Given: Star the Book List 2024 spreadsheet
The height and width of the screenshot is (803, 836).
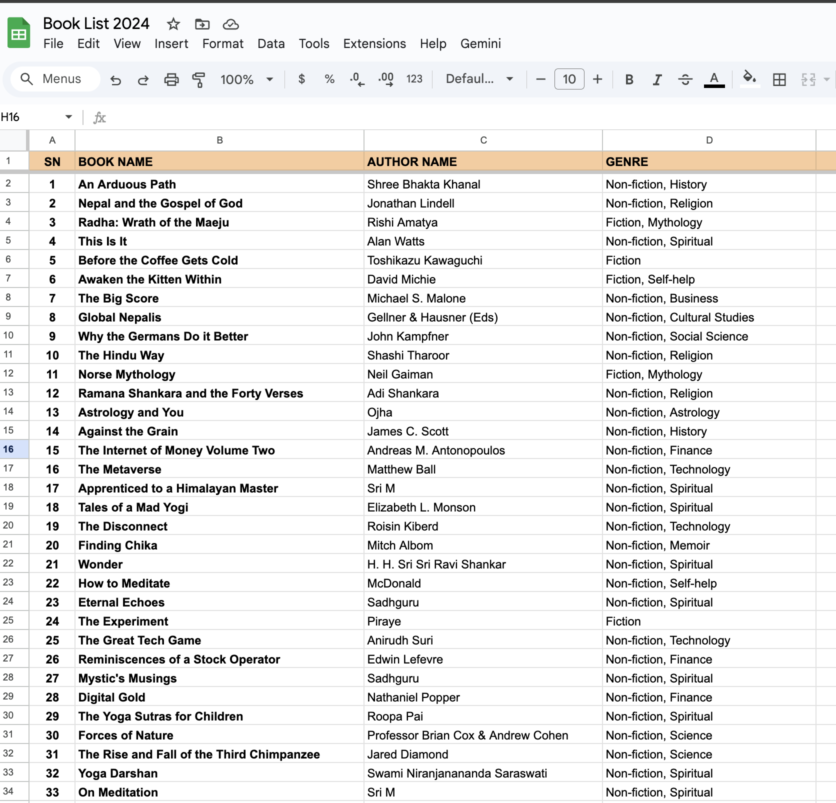Looking at the screenshot, I should click(x=172, y=24).
